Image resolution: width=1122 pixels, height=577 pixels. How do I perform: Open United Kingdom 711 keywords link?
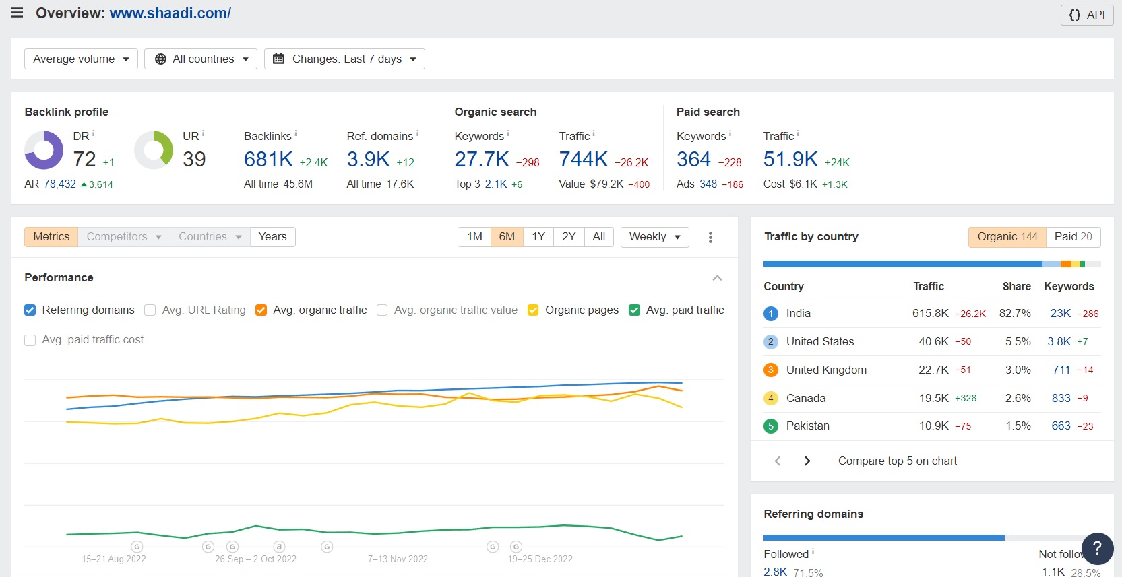(1061, 370)
